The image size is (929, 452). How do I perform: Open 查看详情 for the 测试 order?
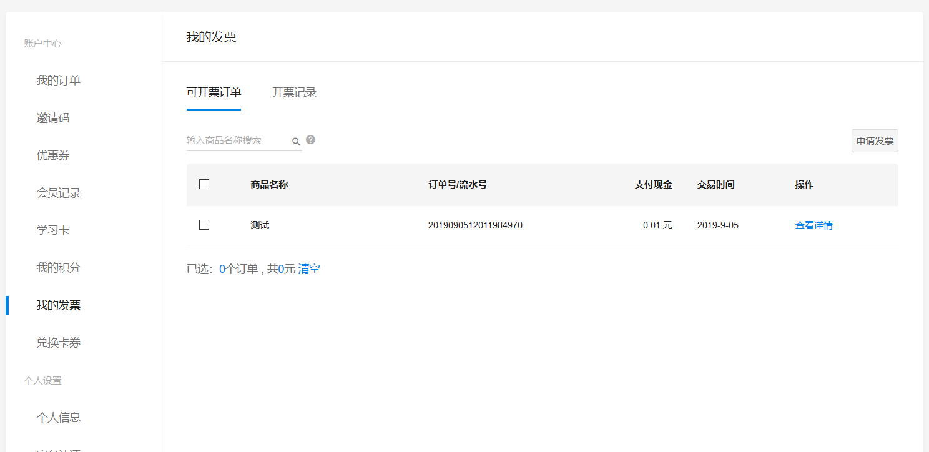click(x=813, y=225)
